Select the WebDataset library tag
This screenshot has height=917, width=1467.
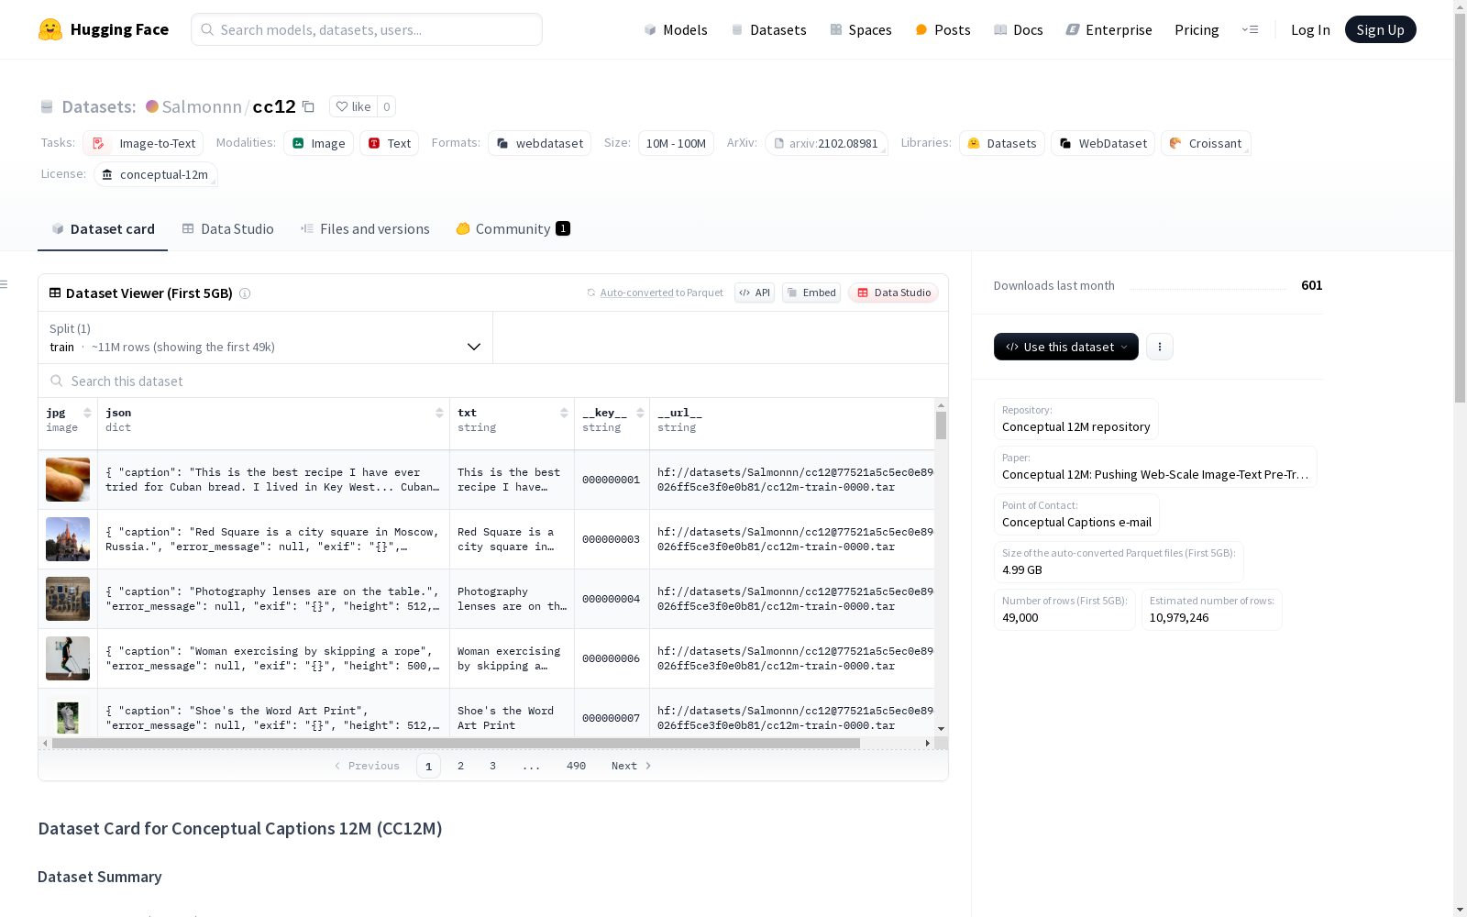(x=1103, y=143)
